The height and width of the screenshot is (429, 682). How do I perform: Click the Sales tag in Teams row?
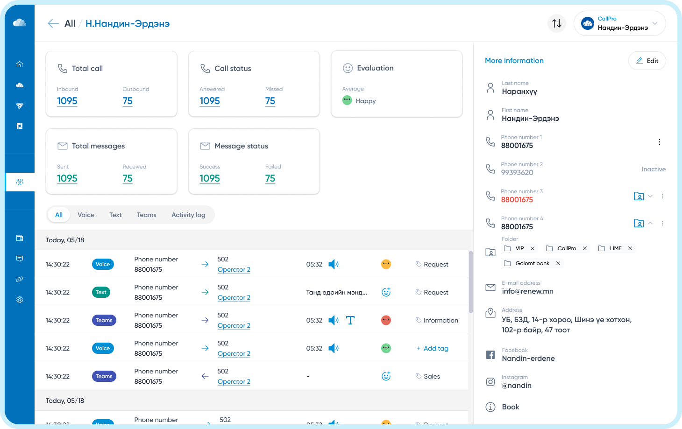point(428,376)
